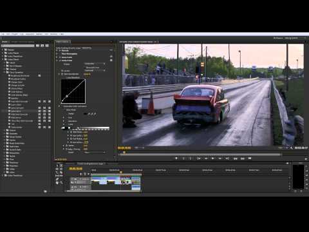Open the Window menu
This screenshot has width=309, height=232.
tap(53, 34)
